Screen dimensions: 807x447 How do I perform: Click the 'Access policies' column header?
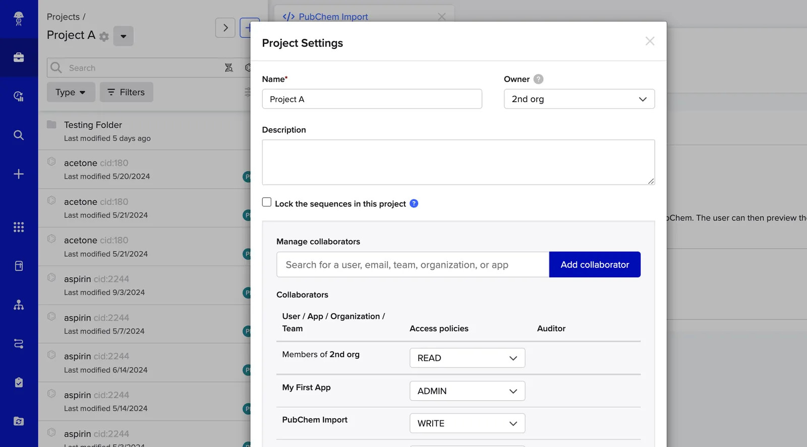point(439,328)
